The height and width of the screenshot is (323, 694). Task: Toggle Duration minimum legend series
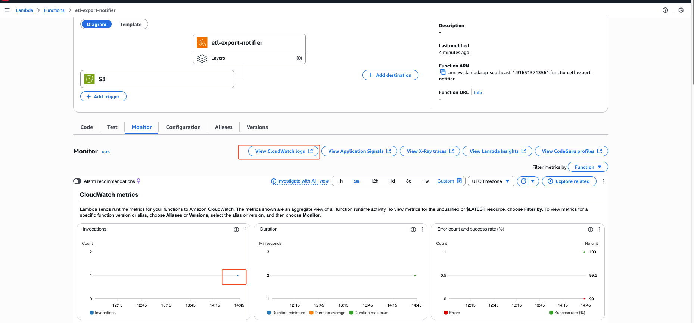tap(286, 313)
